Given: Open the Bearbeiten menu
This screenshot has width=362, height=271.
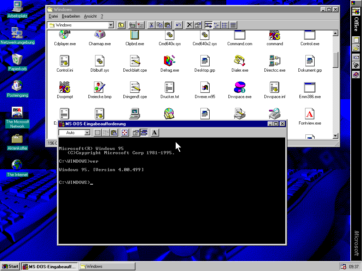Looking at the screenshot, I should point(71,16).
